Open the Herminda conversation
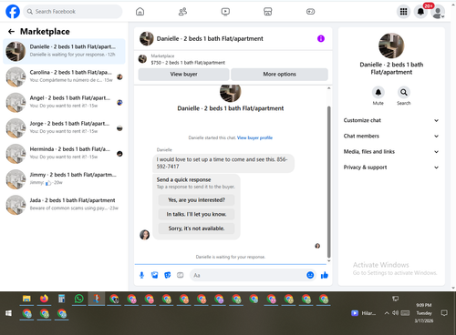The height and width of the screenshot is (335, 456). (x=64, y=154)
